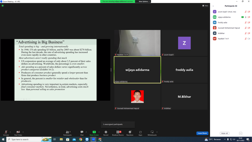Click video camera icon for Nadifah T H P

(x=249, y=39)
